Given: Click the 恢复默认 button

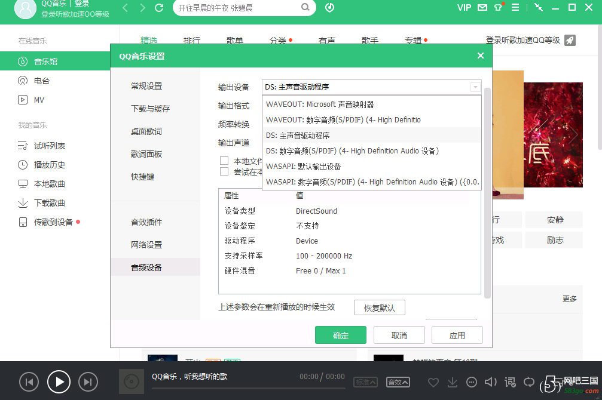Looking at the screenshot, I should [x=380, y=307].
